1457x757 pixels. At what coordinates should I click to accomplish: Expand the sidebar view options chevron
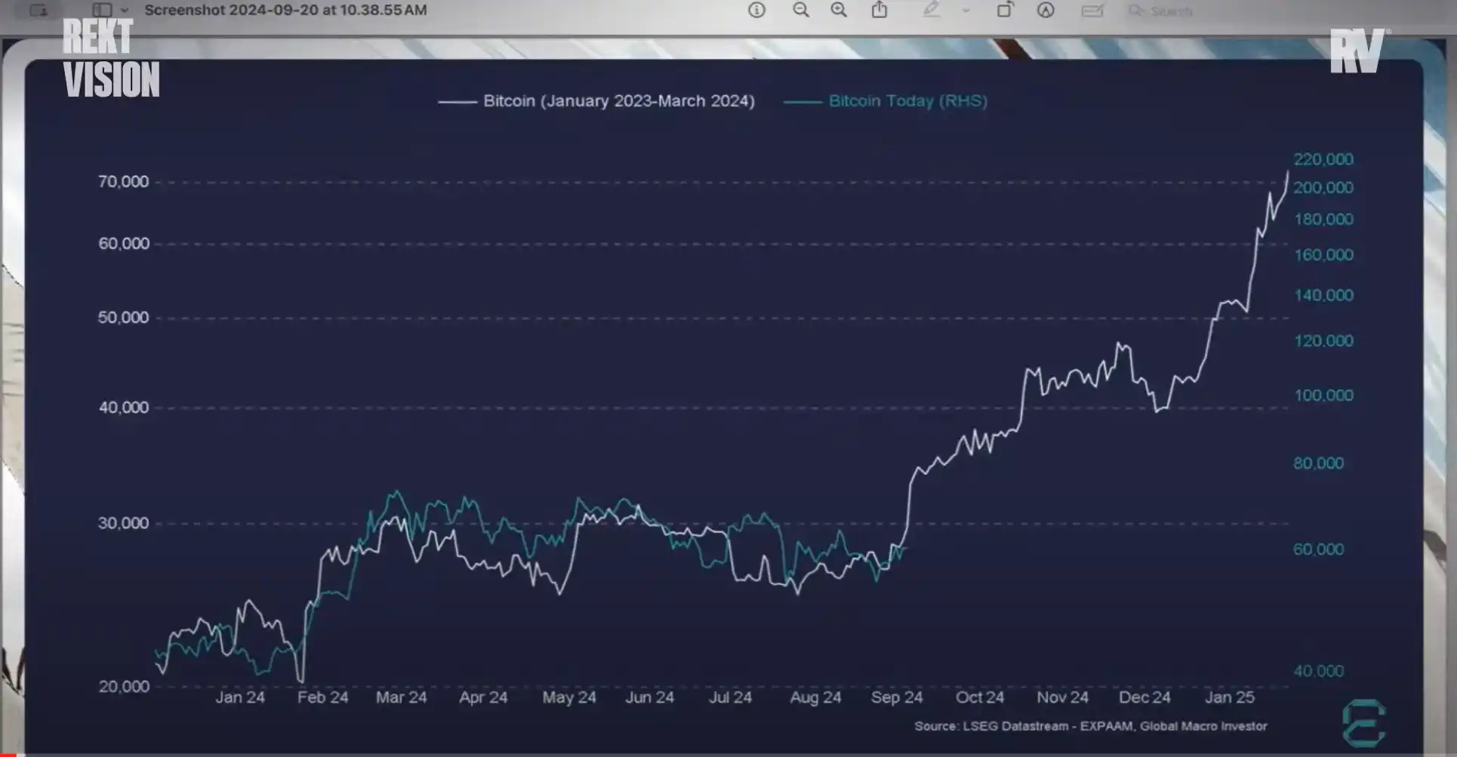[125, 11]
